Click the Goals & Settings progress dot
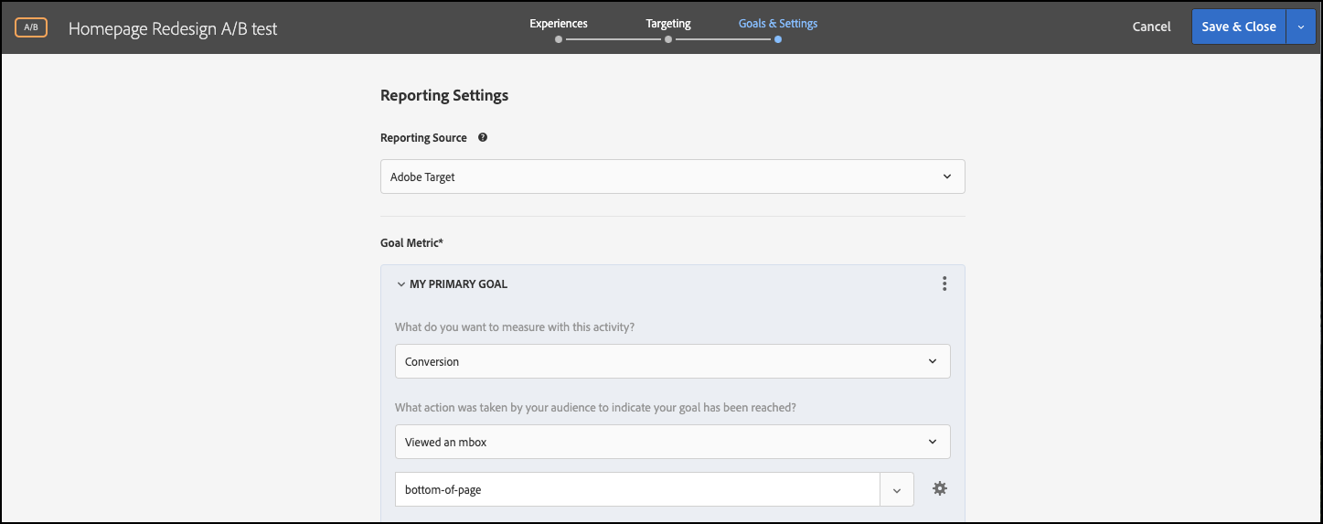 (x=778, y=40)
